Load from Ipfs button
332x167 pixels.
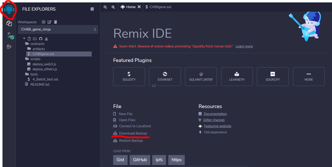(x=159, y=160)
